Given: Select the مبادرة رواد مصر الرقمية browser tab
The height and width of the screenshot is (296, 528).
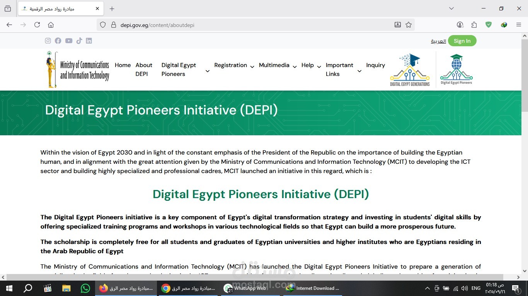Looking at the screenshot, I should tap(60, 8).
